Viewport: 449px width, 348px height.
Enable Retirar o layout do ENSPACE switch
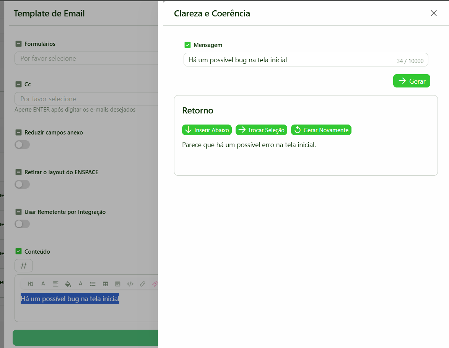(22, 185)
